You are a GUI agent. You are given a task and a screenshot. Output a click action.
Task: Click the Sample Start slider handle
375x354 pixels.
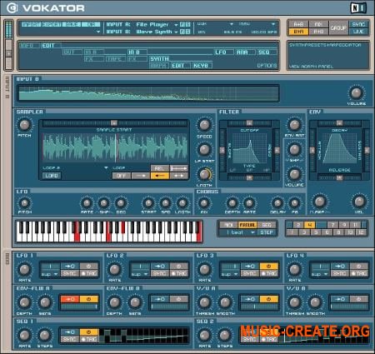tap(114, 123)
